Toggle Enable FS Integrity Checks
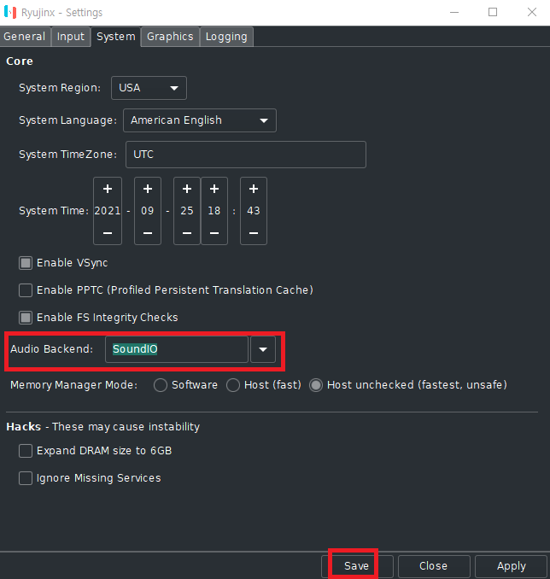This screenshot has height=579, width=550. (26, 318)
